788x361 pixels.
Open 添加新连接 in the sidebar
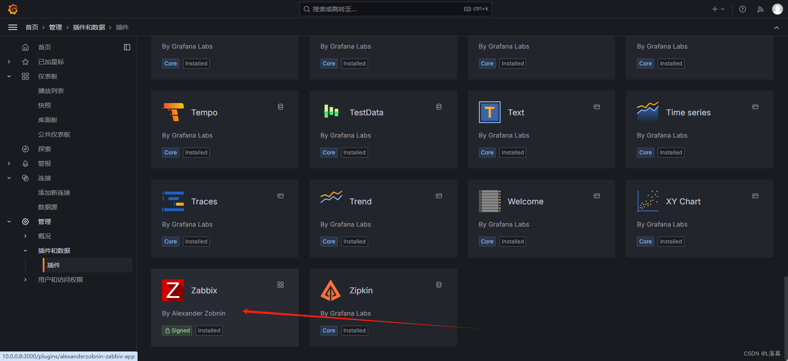tap(54, 193)
